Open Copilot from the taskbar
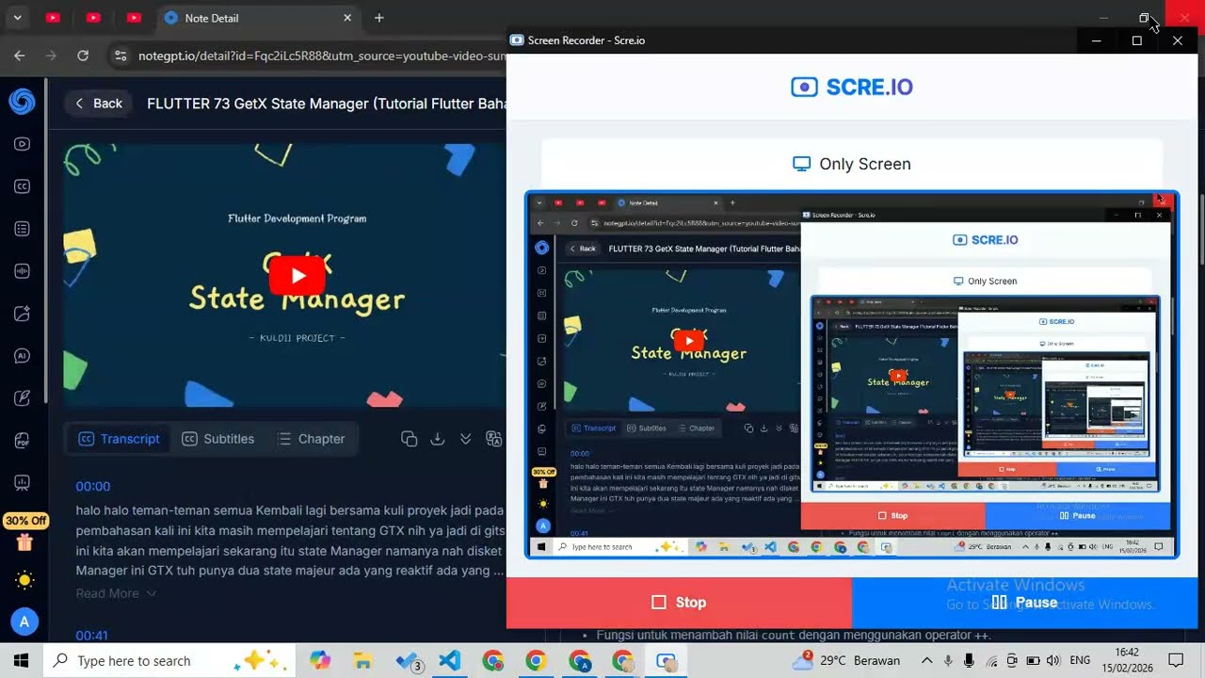This screenshot has height=678, width=1205. pos(320,660)
